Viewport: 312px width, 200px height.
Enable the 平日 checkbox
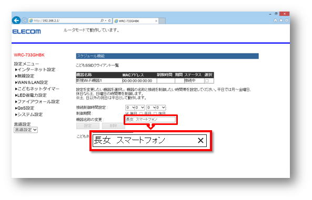tap(141, 113)
